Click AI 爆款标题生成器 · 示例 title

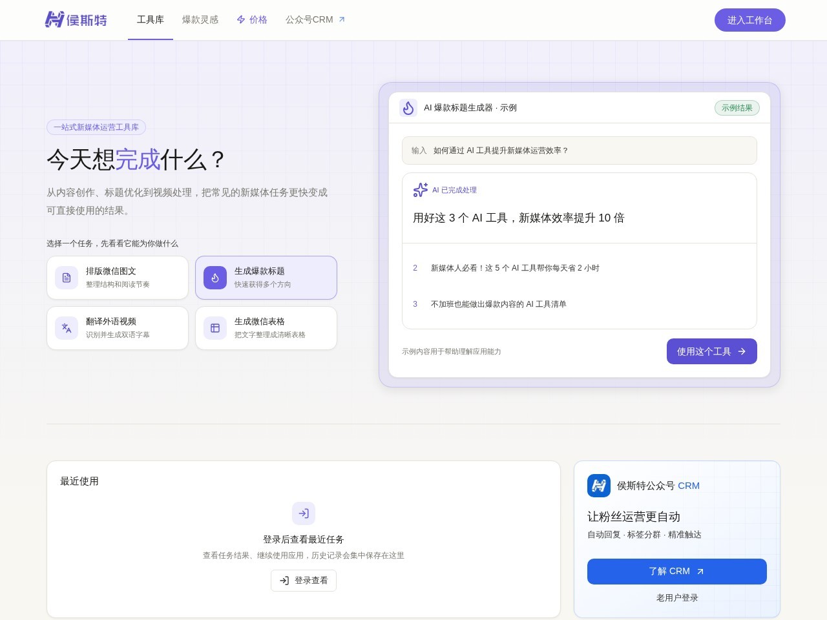click(470, 108)
